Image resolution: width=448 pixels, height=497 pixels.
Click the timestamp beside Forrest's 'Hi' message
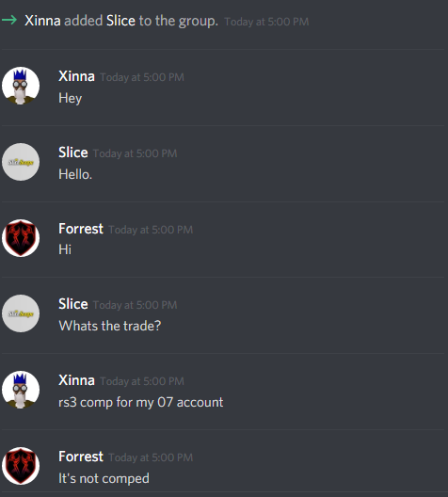click(151, 230)
